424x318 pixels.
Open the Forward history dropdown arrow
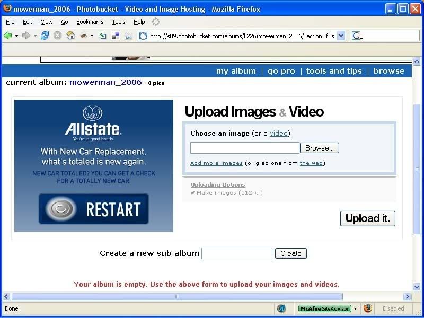pyautogui.click(x=35, y=36)
